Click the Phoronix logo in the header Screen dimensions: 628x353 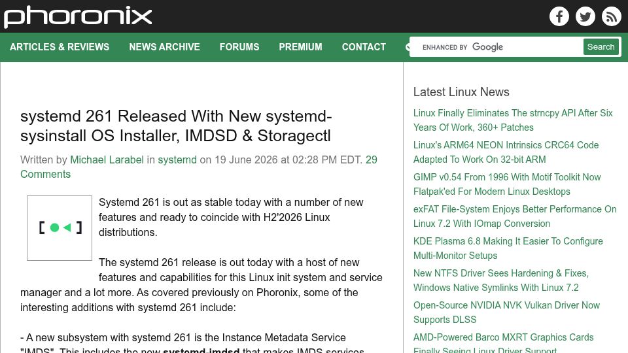pos(78,16)
